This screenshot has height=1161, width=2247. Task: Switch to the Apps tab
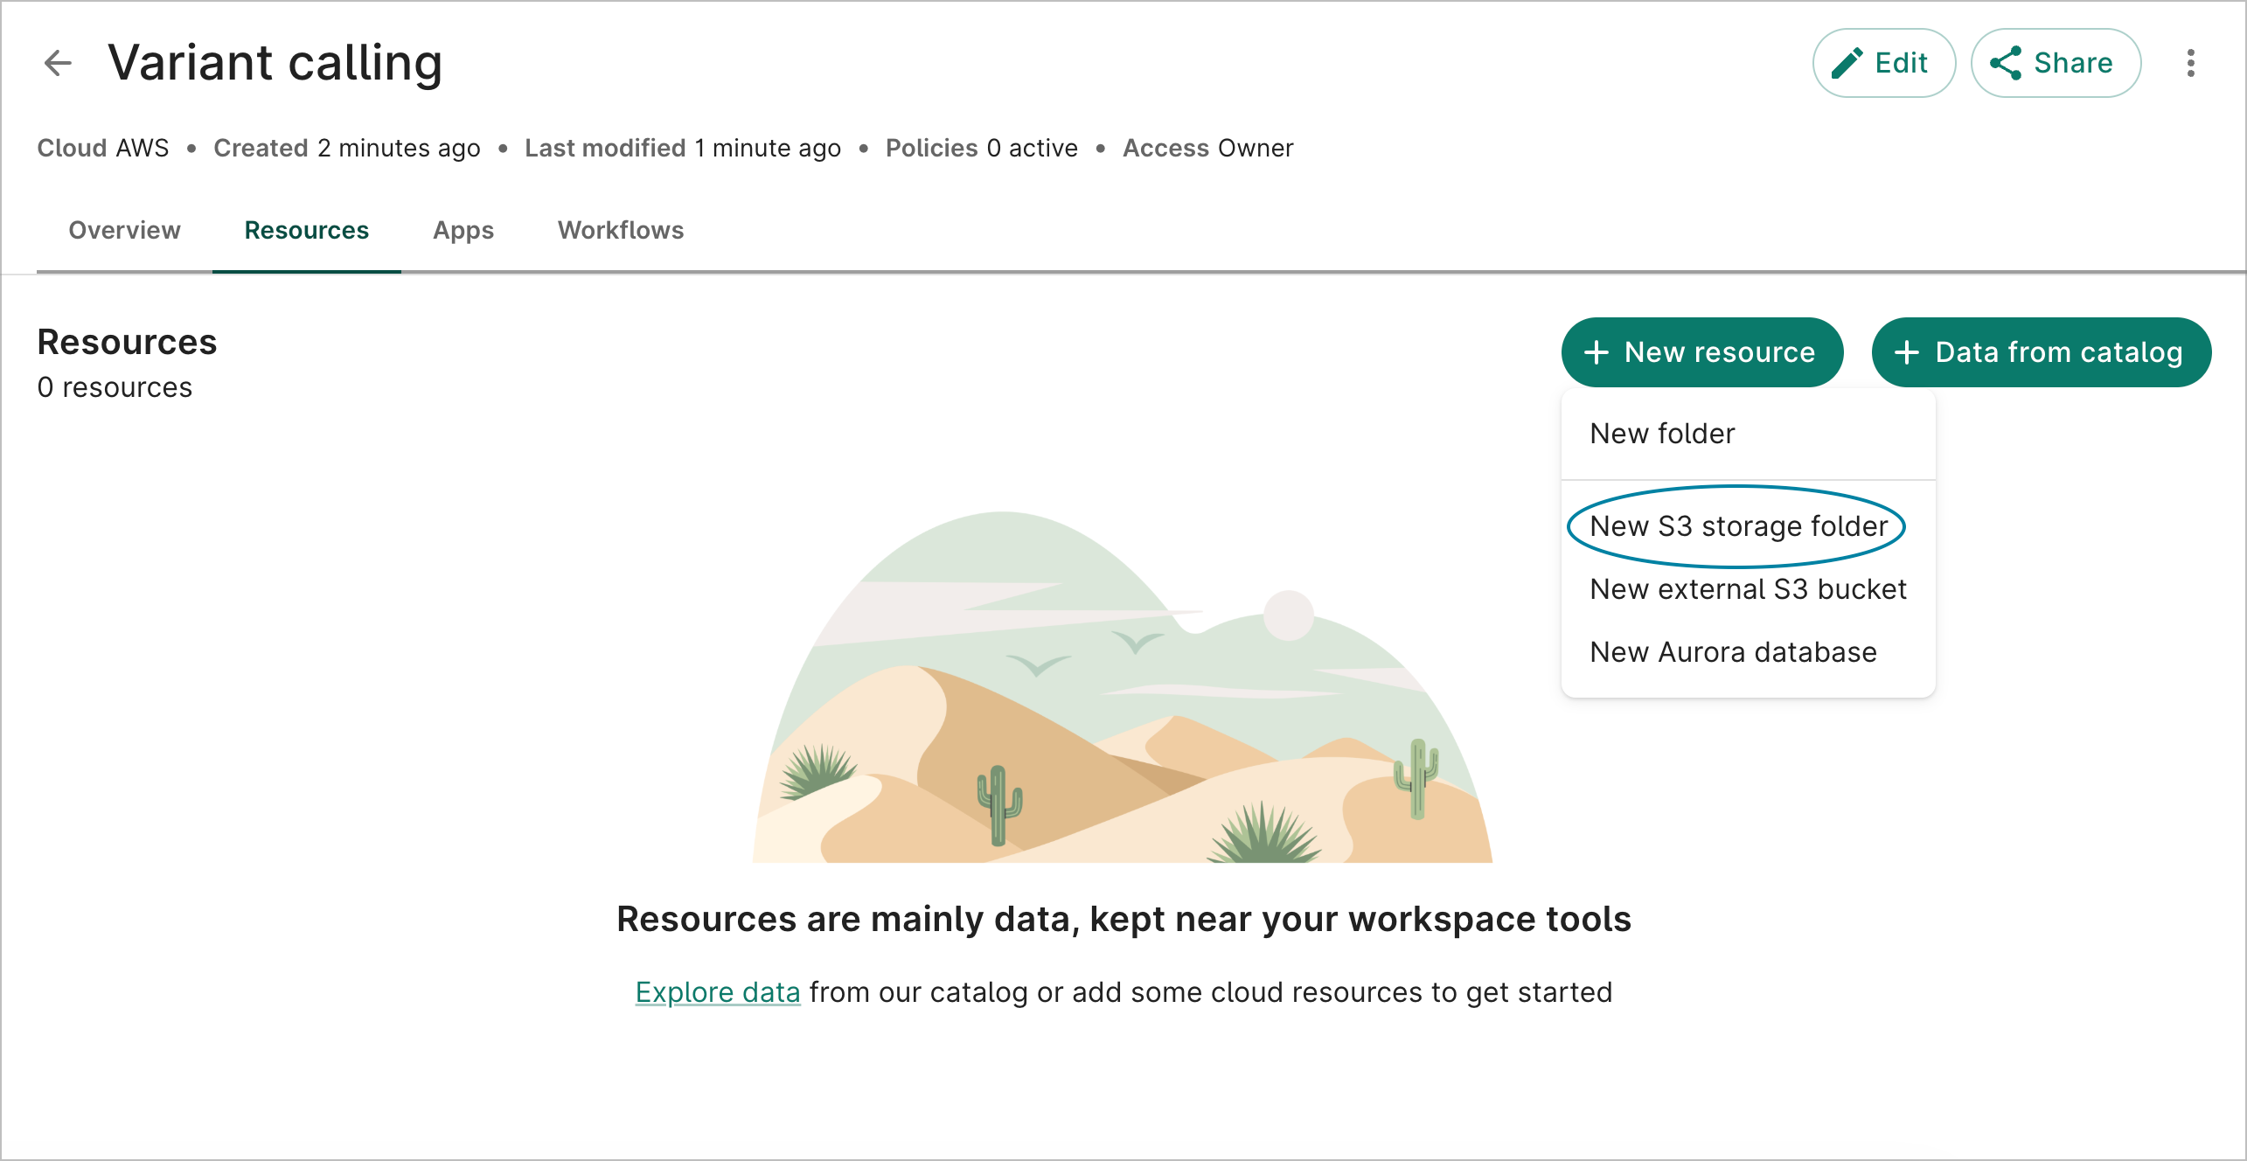tap(463, 230)
